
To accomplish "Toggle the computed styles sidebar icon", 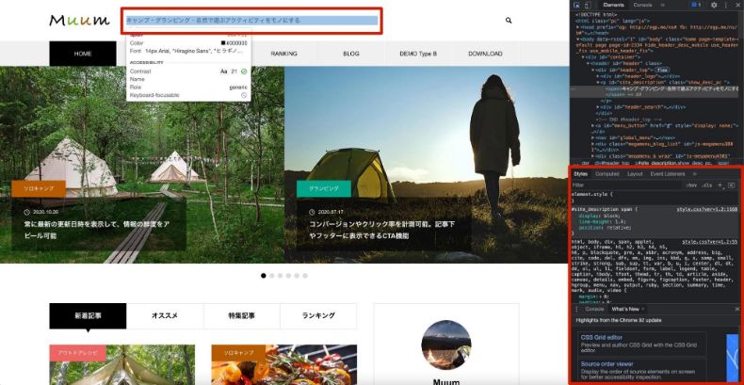I will point(731,184).
